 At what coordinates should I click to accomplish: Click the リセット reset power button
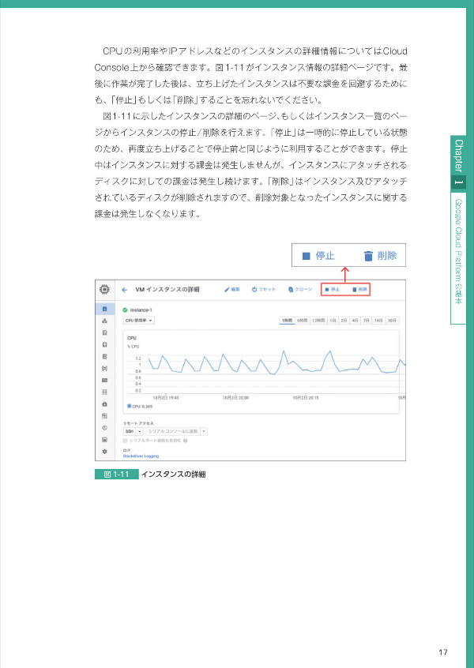click(264, 290)
